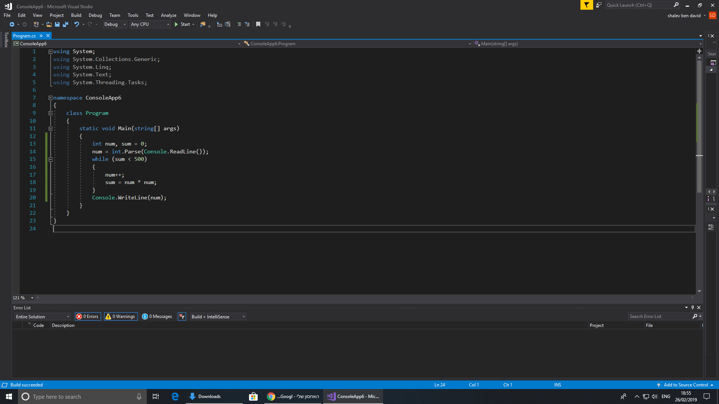Open the feedback notifications flag icon
This screenshot has width=719, height=404.
coord(586,5)
